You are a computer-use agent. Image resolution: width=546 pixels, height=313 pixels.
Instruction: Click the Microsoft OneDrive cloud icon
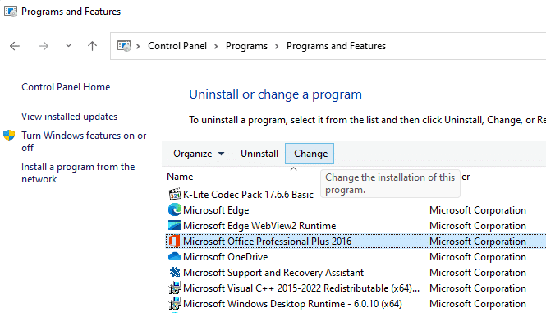(x=174, y=257)
